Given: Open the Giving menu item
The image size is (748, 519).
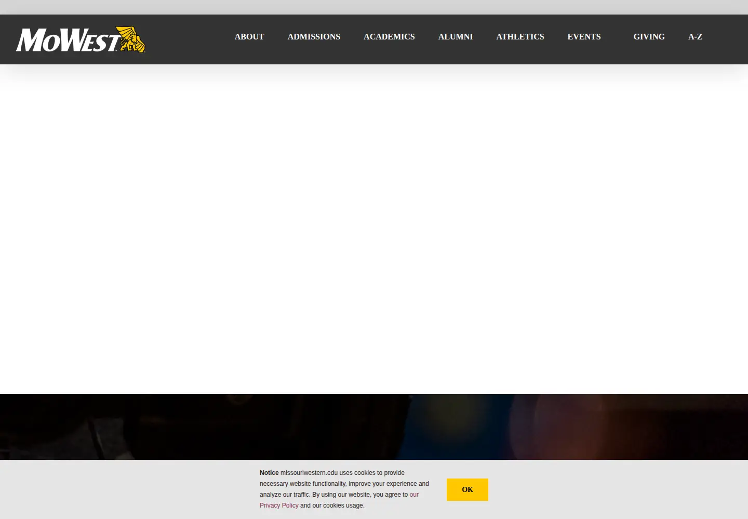Looking at the screenshot, I should click(649, 37).
